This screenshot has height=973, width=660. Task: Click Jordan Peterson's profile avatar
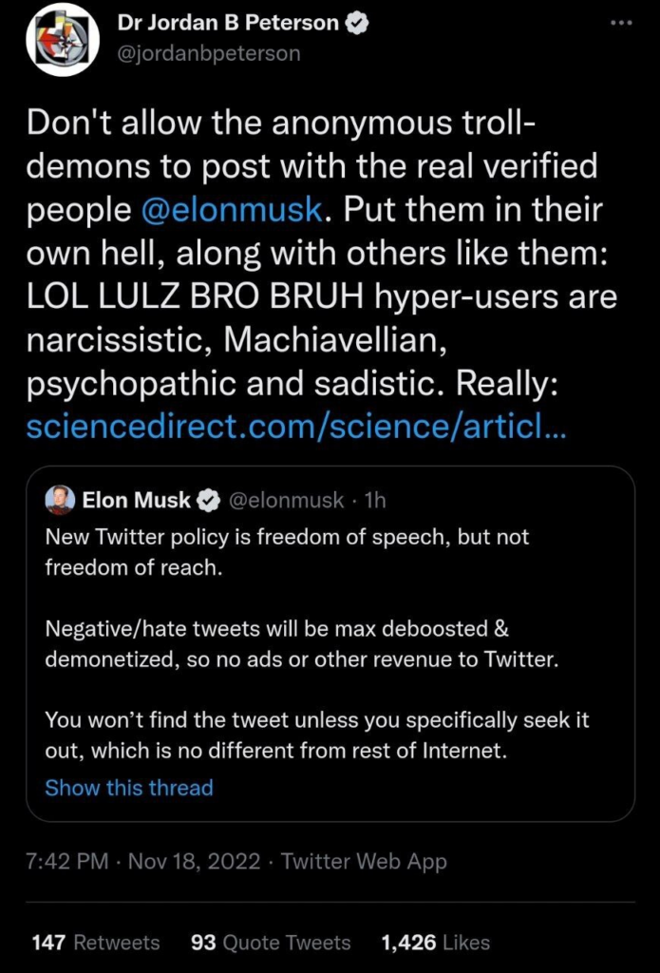(x=63, y=40)
